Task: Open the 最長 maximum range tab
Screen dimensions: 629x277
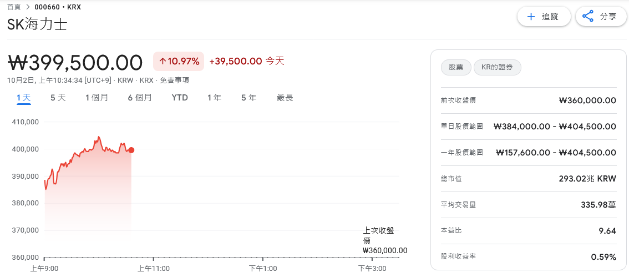Action: coord(285,98)
